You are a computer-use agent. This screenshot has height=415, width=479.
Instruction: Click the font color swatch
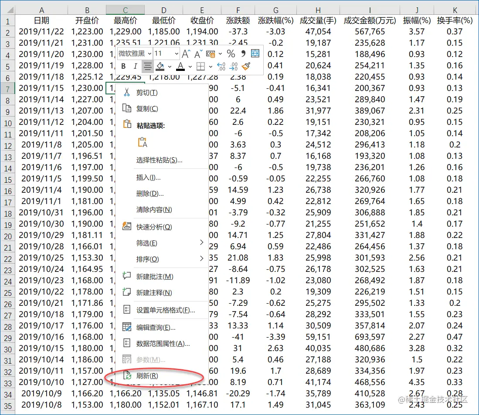[x=181, y=67]
